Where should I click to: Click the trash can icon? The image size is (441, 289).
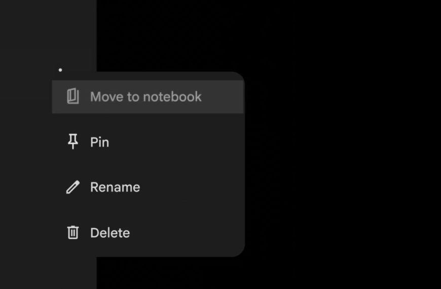(73, 232)
